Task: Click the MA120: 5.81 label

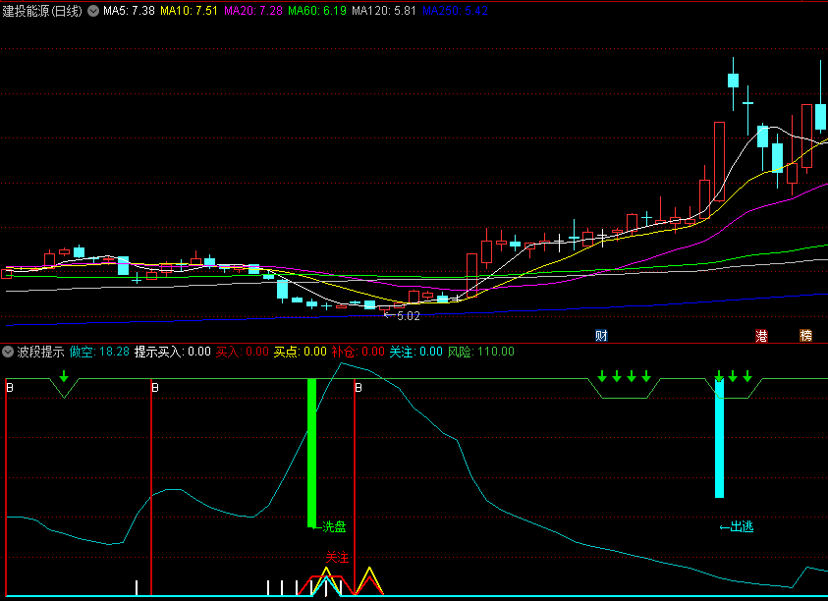Action: coord(384,11)
